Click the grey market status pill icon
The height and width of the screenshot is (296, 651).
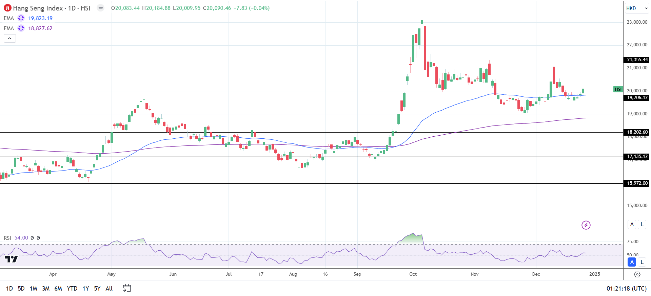click(101, 8)
